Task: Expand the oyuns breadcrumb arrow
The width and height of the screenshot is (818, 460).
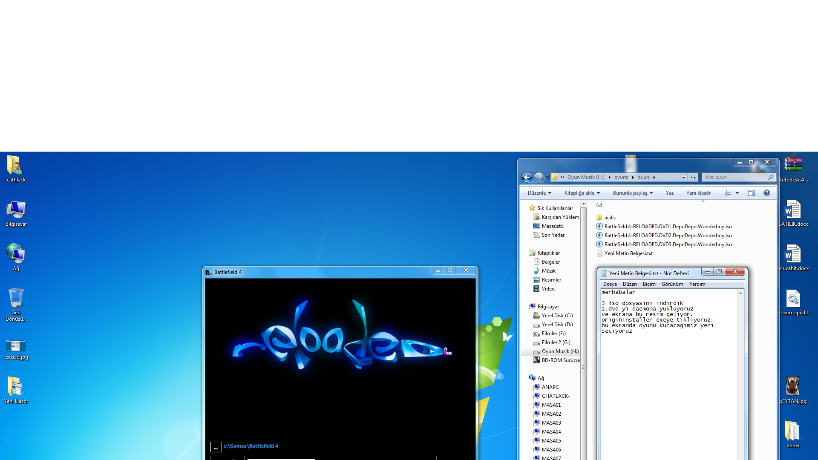Action: click(633, 177)
